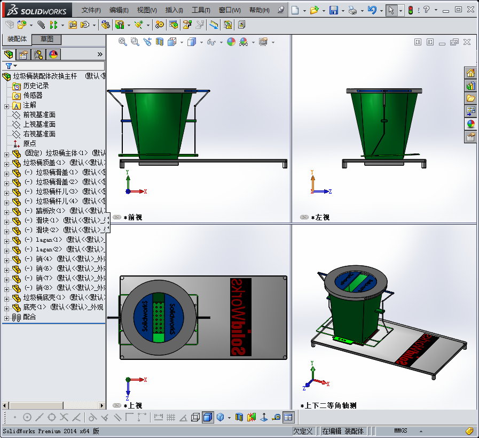Open the PropertyManager tab icon
This screenshot has height=438, width=479.
click(23, 55)
